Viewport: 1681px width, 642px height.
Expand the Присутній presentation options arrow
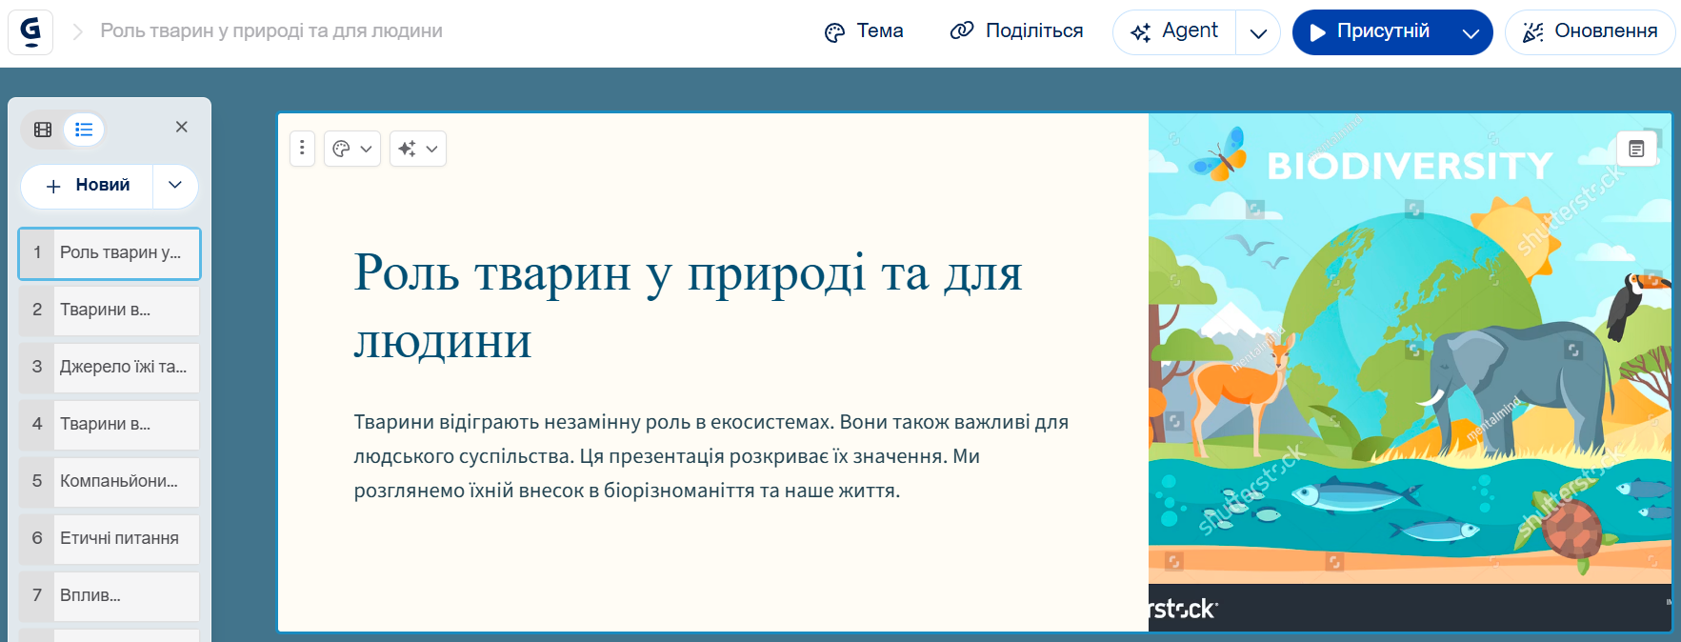point(1471,33)
